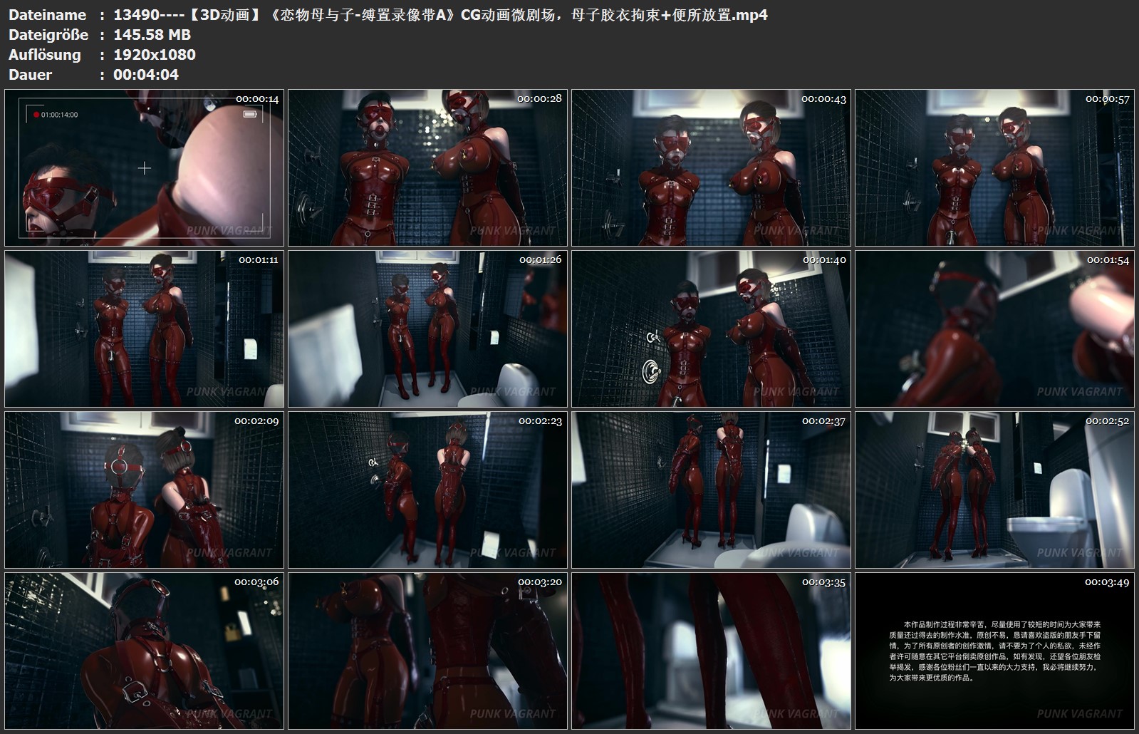This screenshot has width=1139, height=734.
Task: Open the black text frame at 00:03:49
Action: [994, 651]
